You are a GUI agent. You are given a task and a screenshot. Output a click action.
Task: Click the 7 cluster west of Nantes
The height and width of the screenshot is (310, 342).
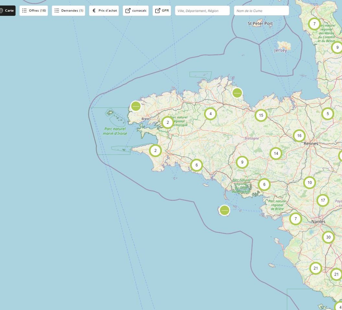coord(295,219)
